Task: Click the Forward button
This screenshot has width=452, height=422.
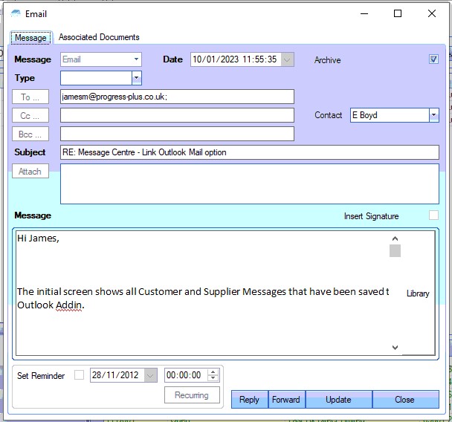Action: (x=286, y=400)
